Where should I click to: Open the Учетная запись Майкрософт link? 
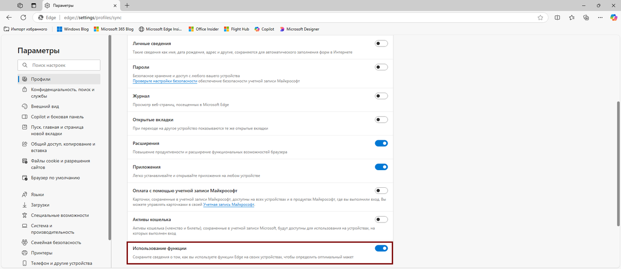[229, 205]
